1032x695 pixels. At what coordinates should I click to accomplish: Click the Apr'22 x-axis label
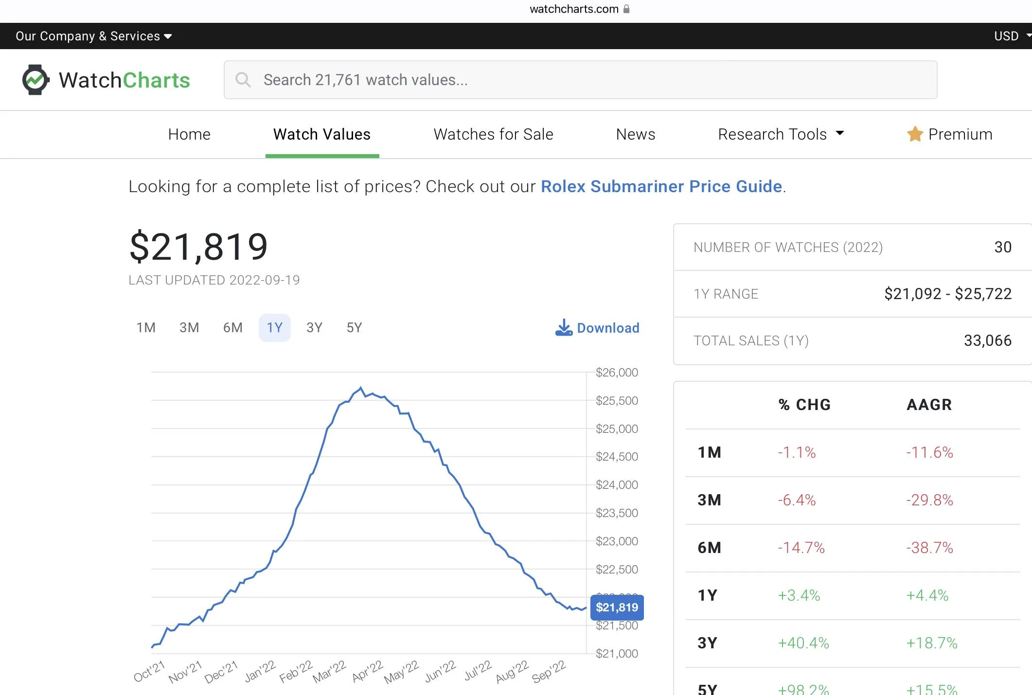[368, 672]
